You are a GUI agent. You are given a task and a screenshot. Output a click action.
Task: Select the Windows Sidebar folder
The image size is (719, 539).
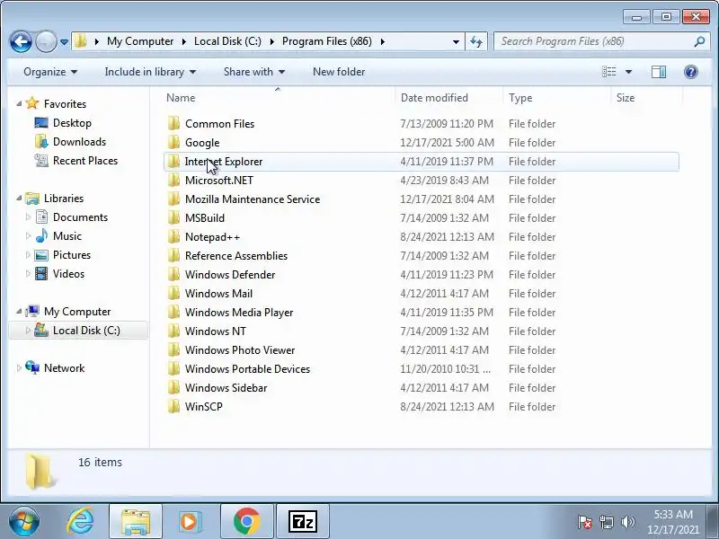421,388
